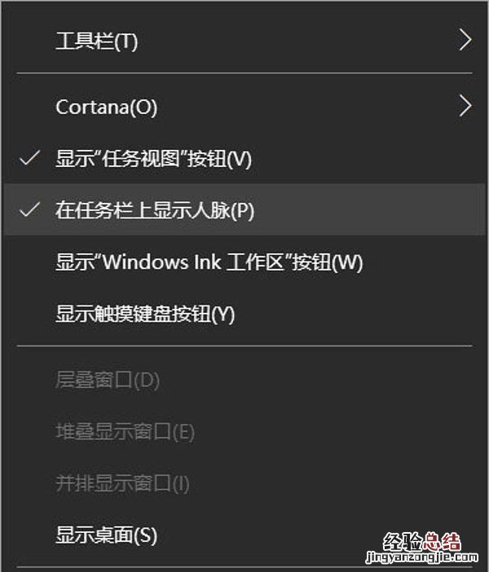Viewport: 489px width, 572px height.
Task: Expand the arrow beside 工具栏(T)
Action: tap(465, 41)
